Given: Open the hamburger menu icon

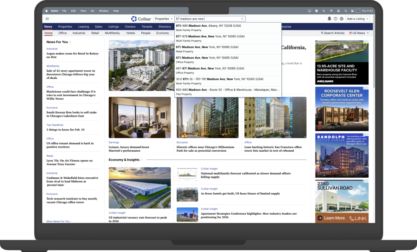Looking at the screenshot, I should pyautogui.click(x=47, y=19).
